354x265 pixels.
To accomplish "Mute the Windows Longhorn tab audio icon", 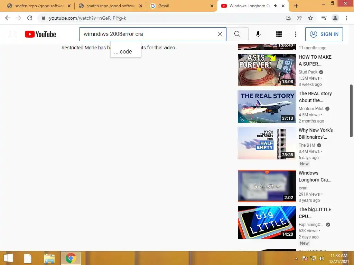I will (x=276, y=6).
